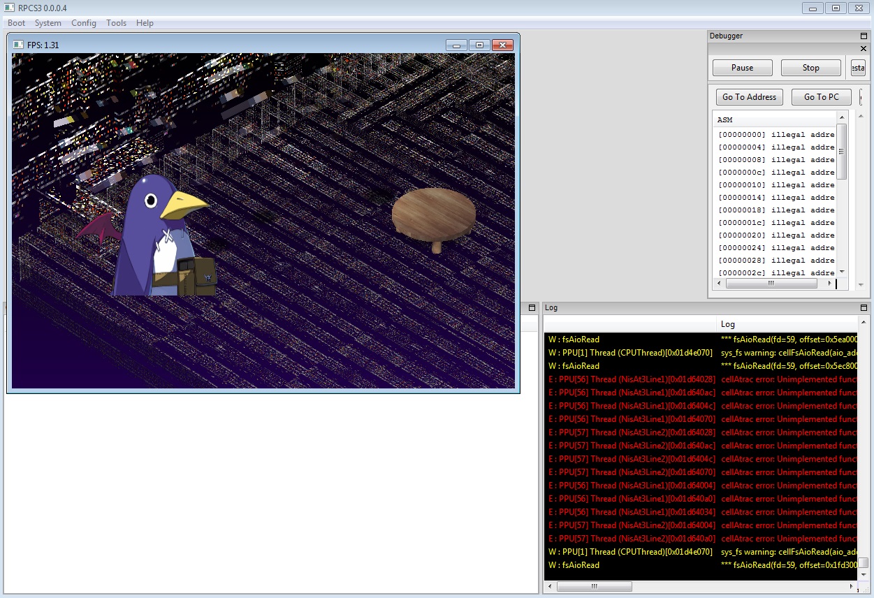Open the Help menu
Screen dimensions: 874x598
coord(145,23)
